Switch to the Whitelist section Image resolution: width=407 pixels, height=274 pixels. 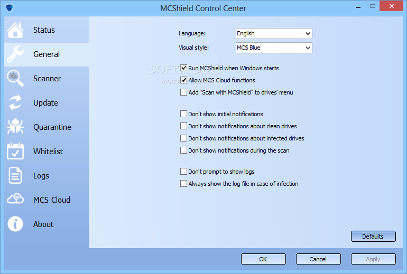click(x=47, y=152)
